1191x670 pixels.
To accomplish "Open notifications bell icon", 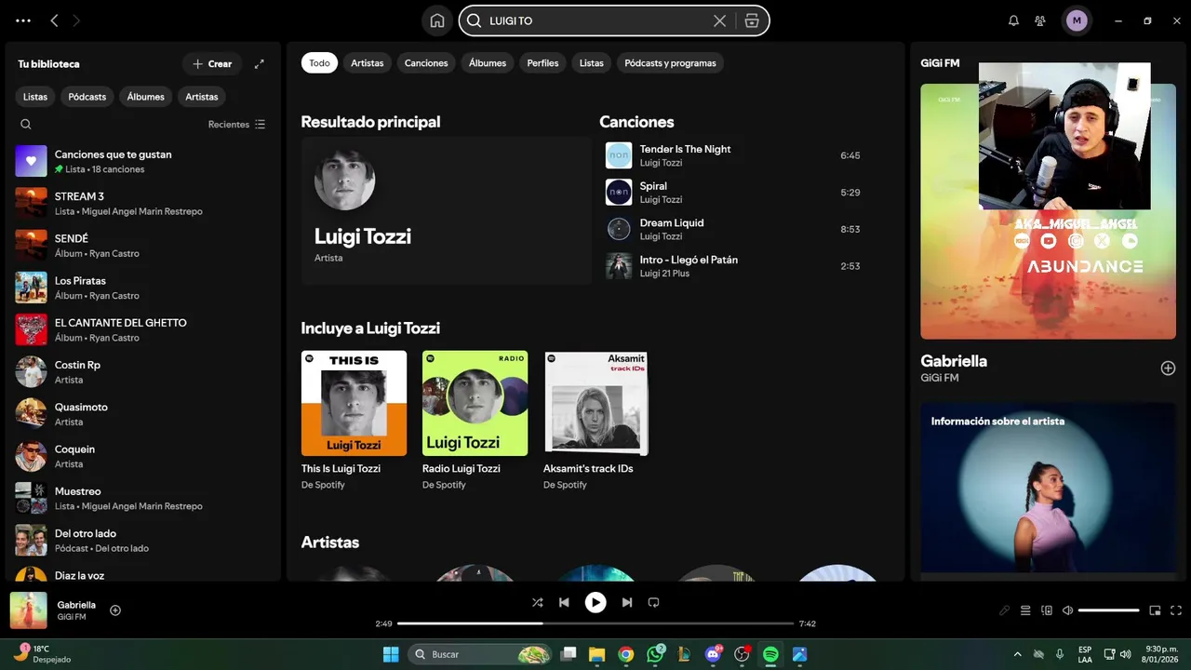I will pyautogui.click(x=1013, y=20).
